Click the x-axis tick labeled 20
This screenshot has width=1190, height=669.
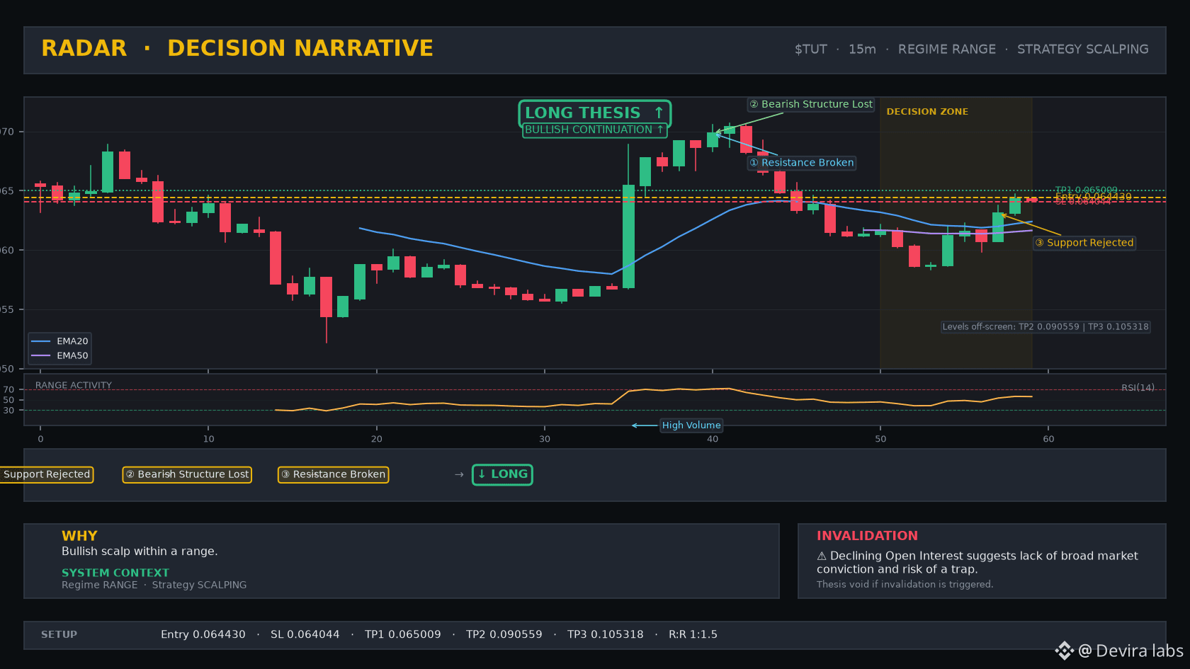point(377,439)
